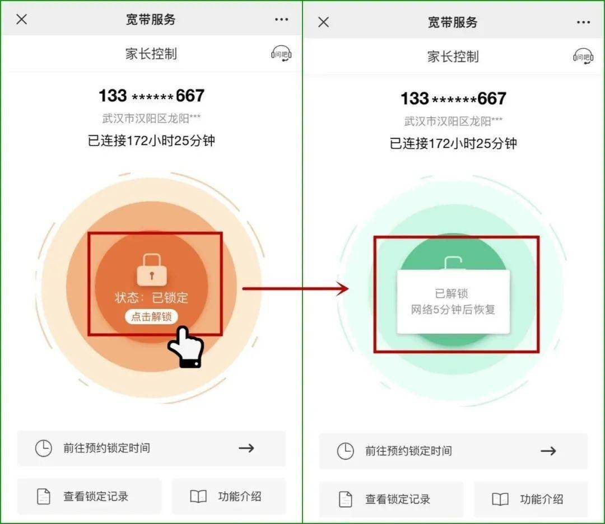Click the green unlocked padlock icon
Image resolution: width=605 pixels, height=524 pixels.
(453, 263)
